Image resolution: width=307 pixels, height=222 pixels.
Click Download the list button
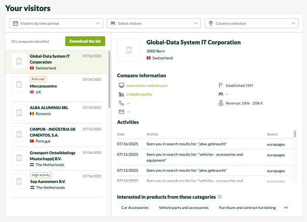click(x=85, y=41)
